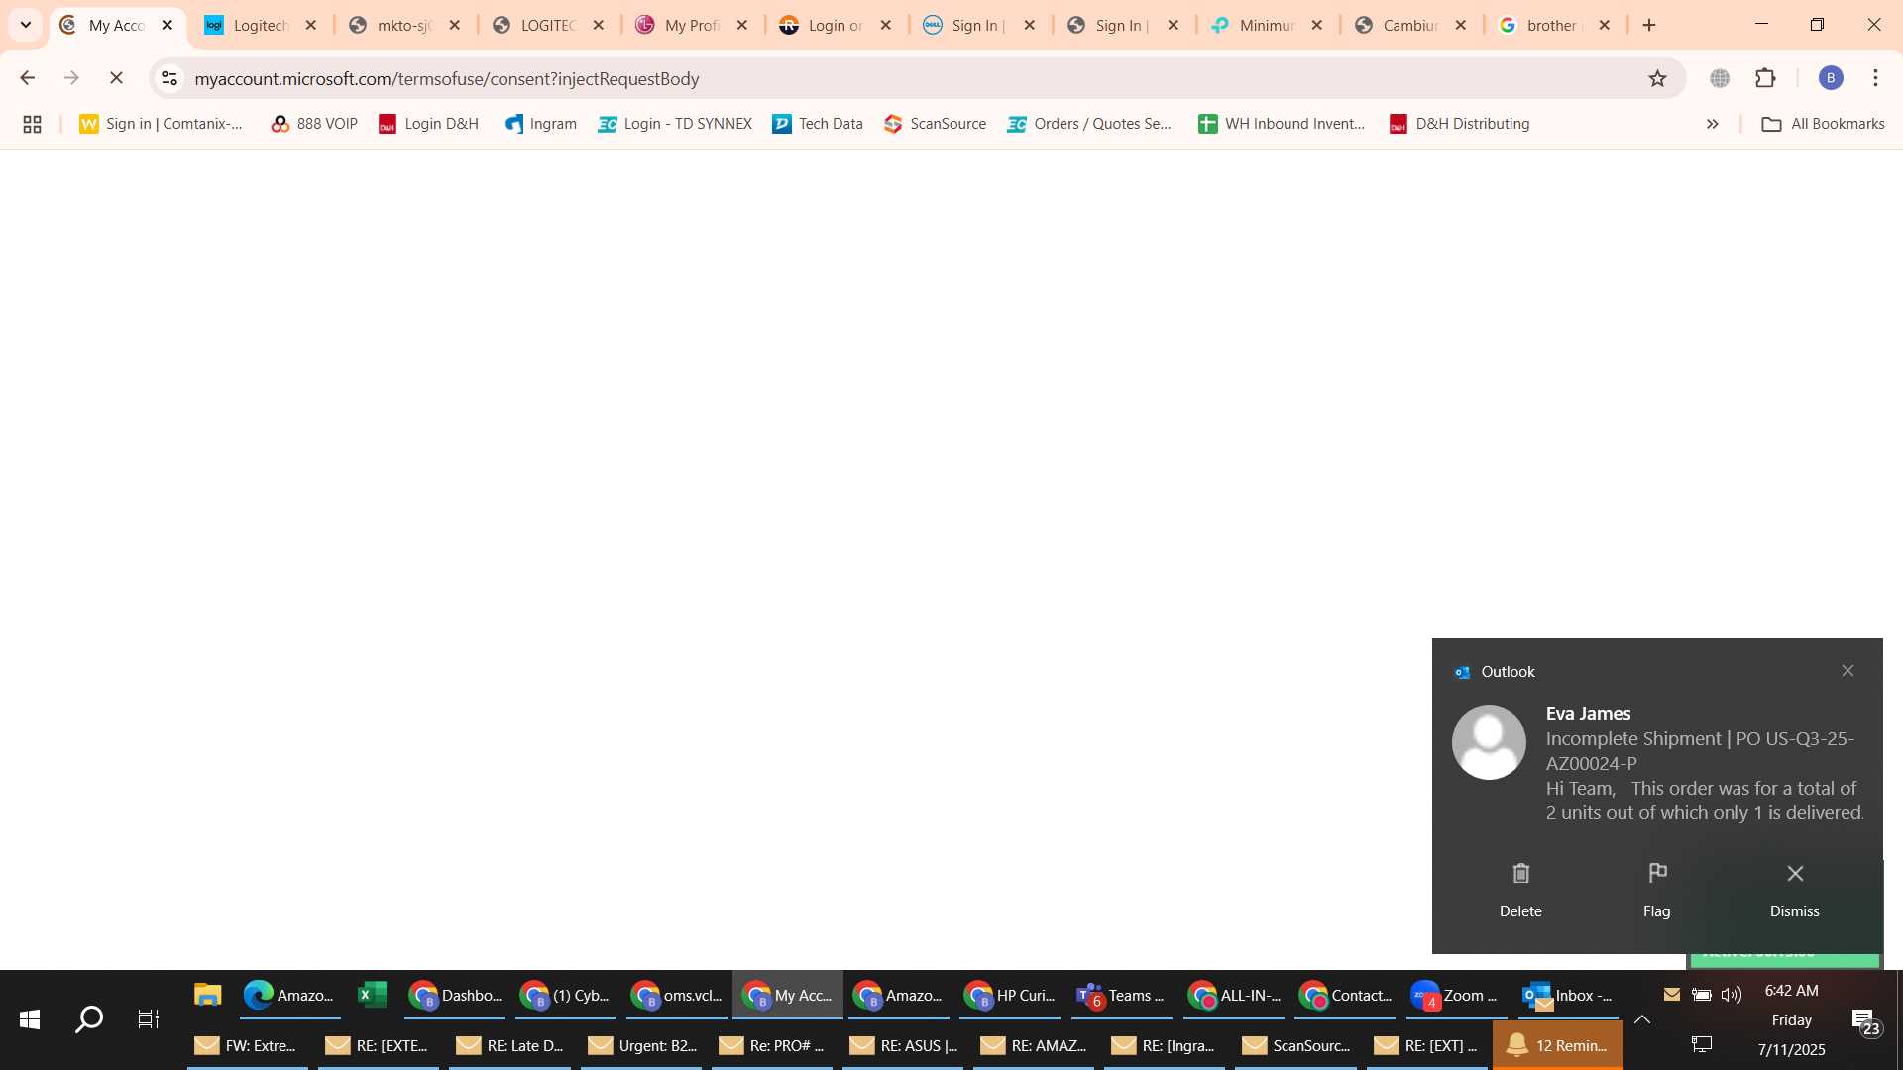Close the brother tab
Viewport: 1903px width, 1070px height.
tap(1604, 25)
